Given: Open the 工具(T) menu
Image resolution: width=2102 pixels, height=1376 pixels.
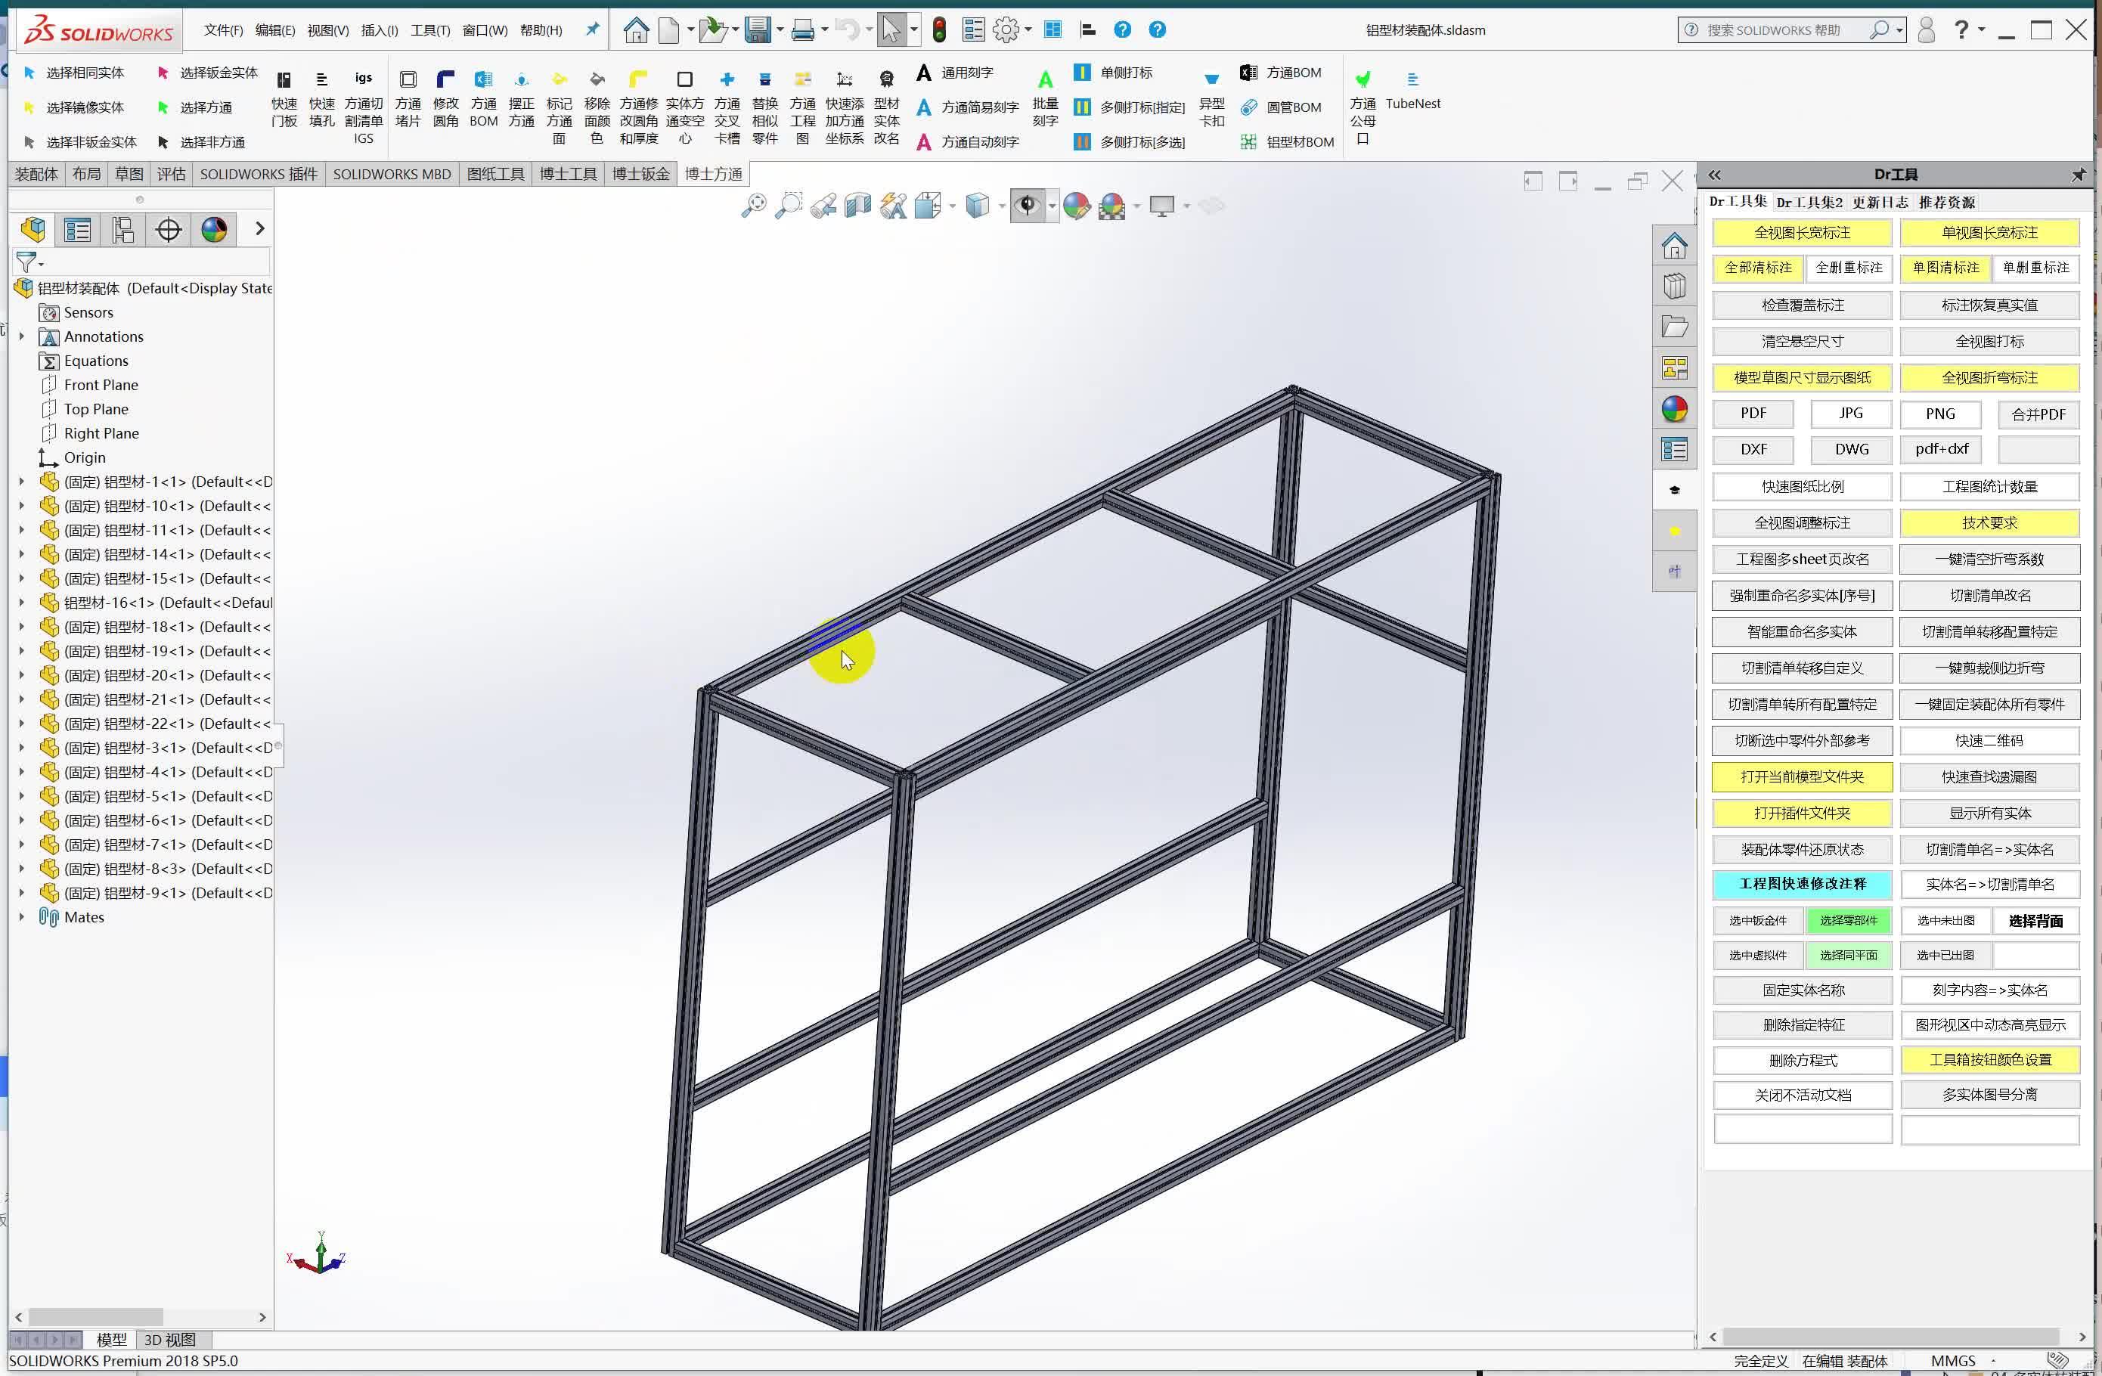Looking at the screenshot, I should (x=430, y=30).
